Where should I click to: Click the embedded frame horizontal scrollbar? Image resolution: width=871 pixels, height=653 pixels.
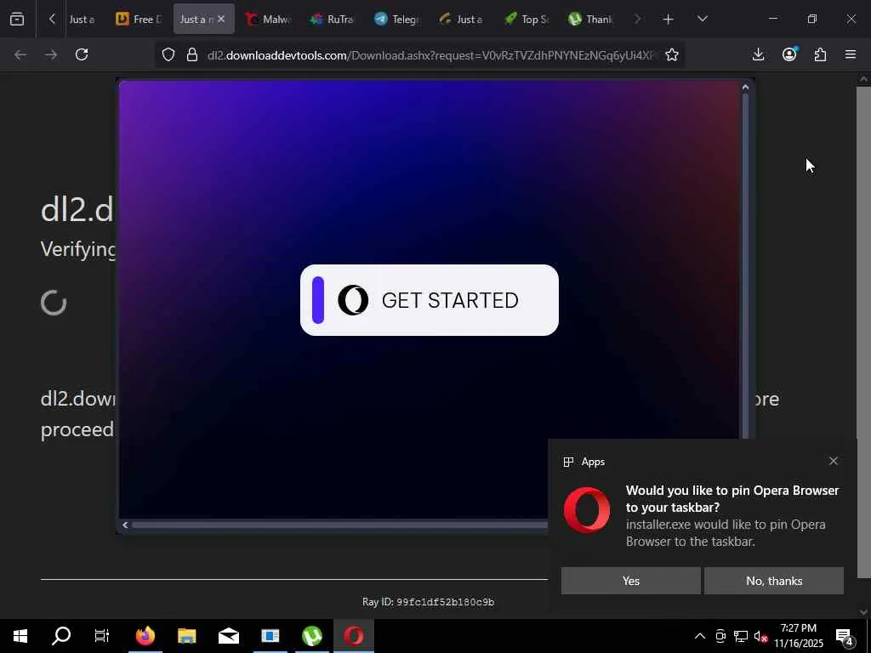[x=339, y=525]
